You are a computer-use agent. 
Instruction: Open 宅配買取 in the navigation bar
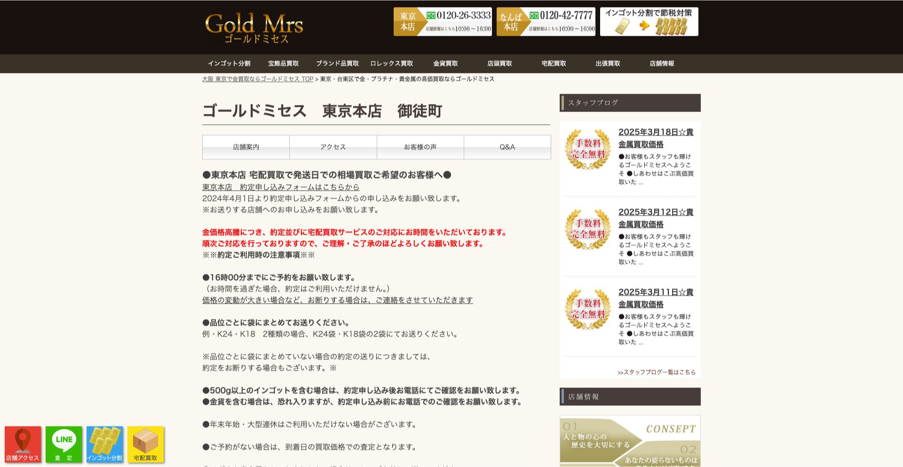pyautogui.click(x=554, y=64)
